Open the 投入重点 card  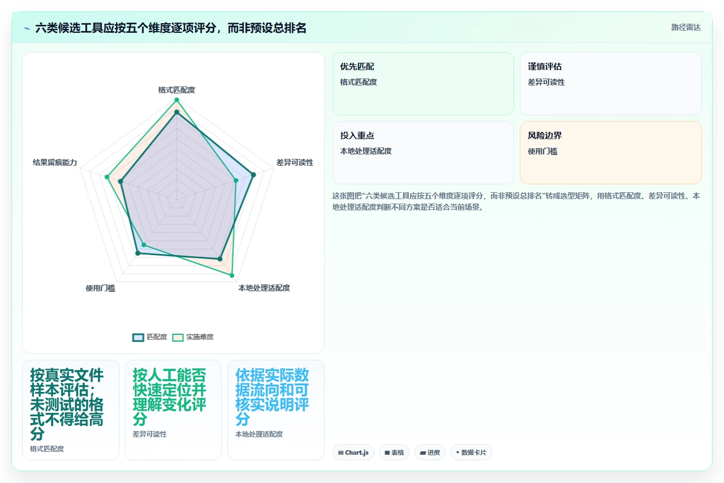pyautogui.click(x=423, y=153)
